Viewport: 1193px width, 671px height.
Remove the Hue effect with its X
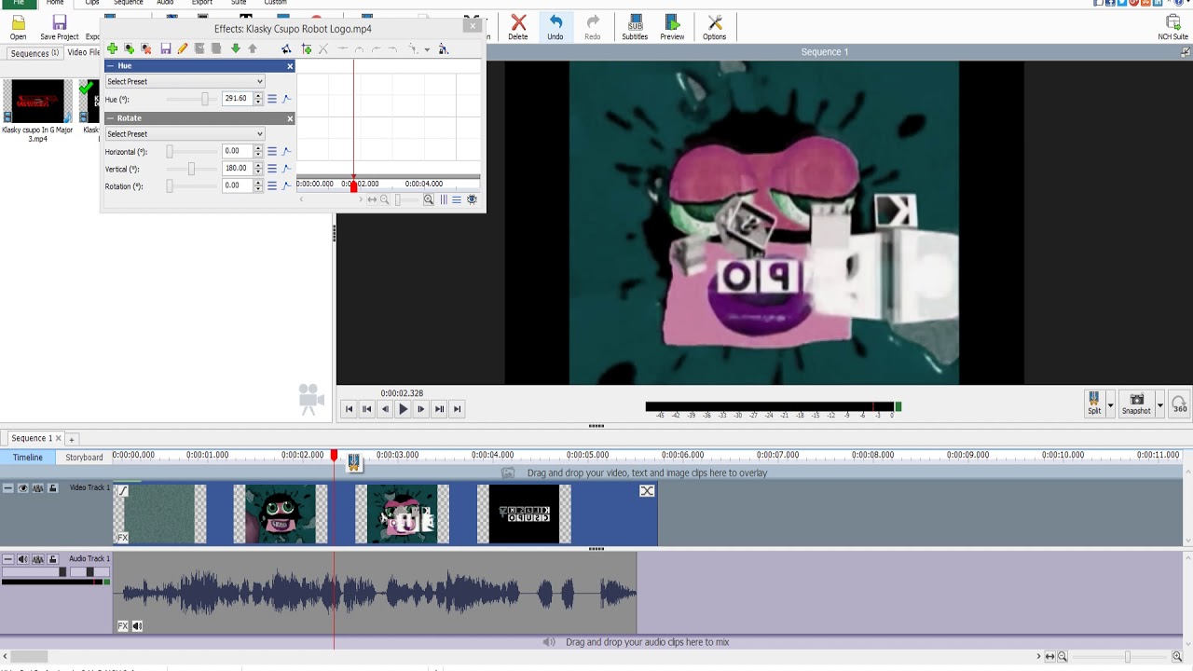click(x=290, y=66)
